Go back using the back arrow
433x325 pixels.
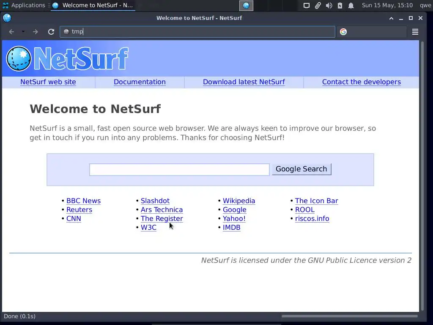point(11,32)
